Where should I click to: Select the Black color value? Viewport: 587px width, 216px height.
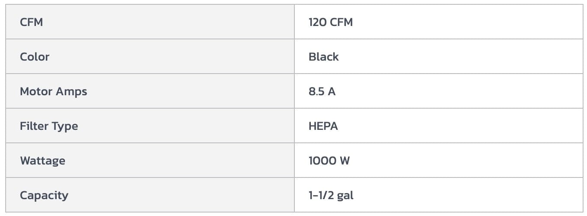324,57
